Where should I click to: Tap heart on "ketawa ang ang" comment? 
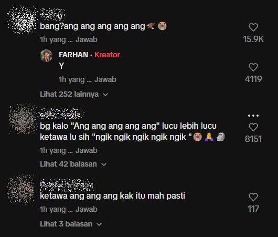(253, 197)
